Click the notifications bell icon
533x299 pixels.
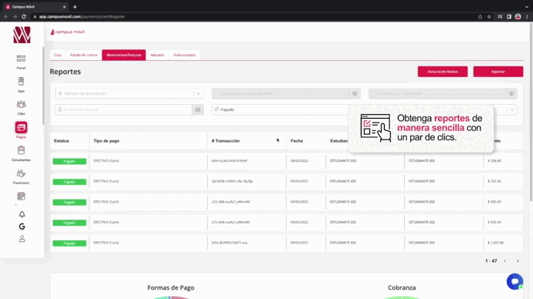point(22,214)
